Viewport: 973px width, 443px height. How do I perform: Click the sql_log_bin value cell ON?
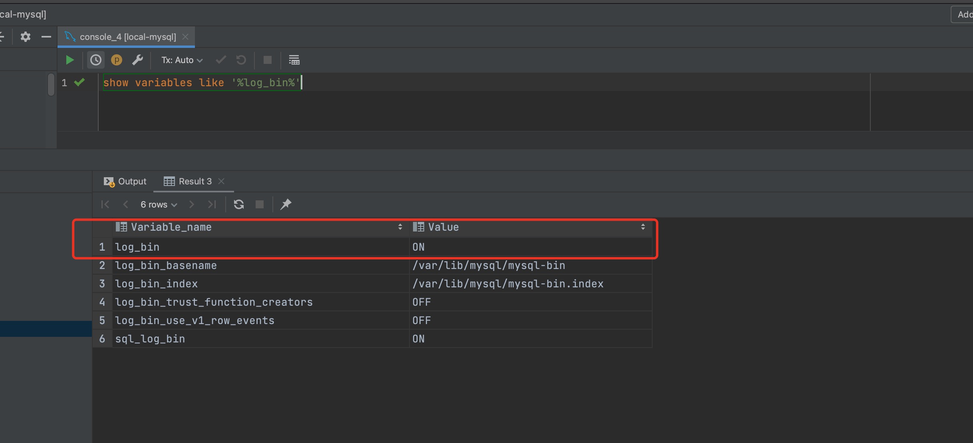click(419, 339)
